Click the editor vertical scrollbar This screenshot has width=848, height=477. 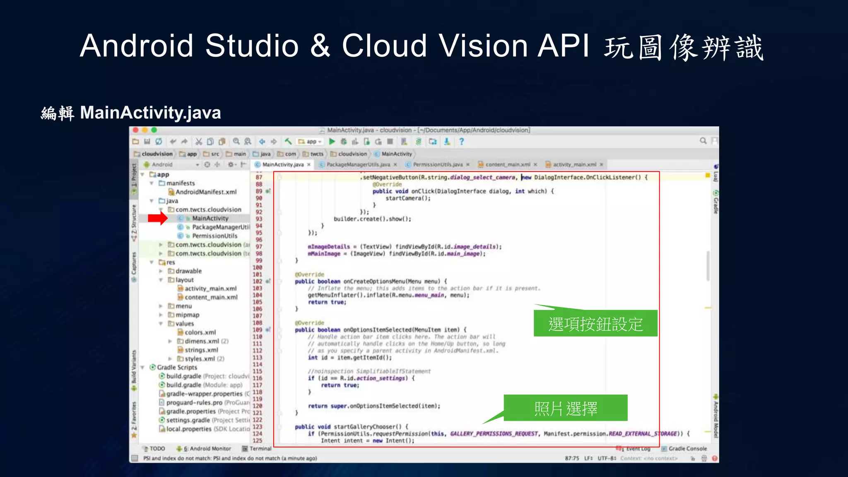[708, 266]
